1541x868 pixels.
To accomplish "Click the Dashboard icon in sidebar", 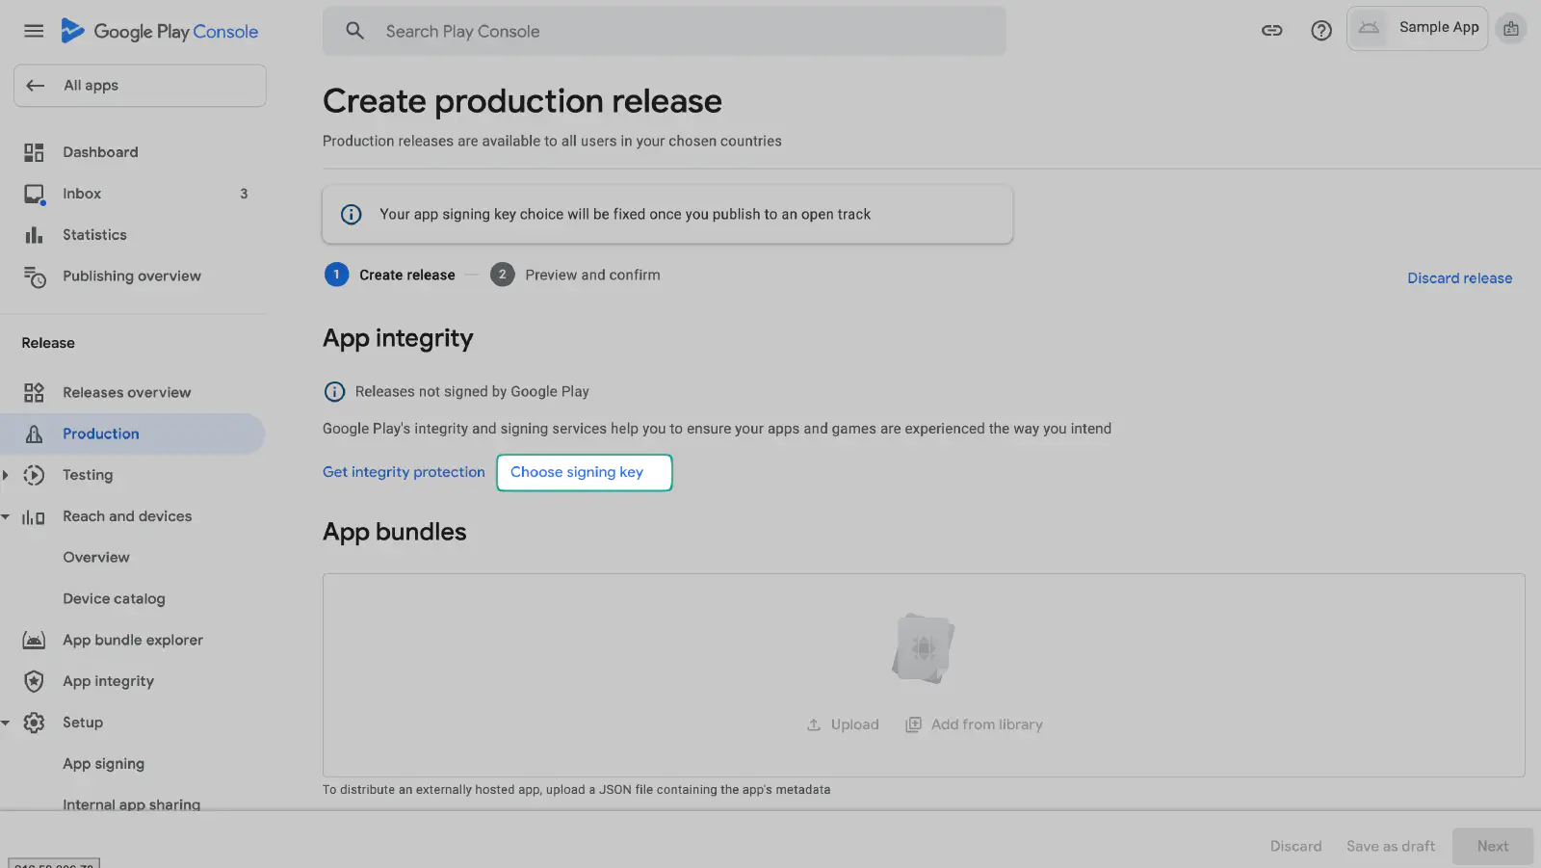I will tap(34, 152).
